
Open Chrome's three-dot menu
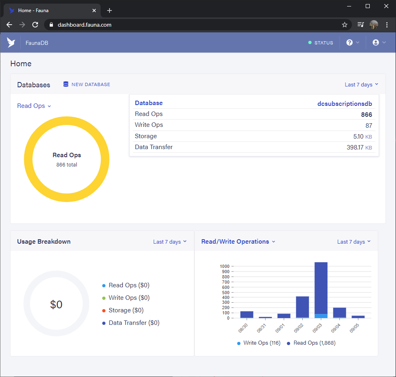387,25
